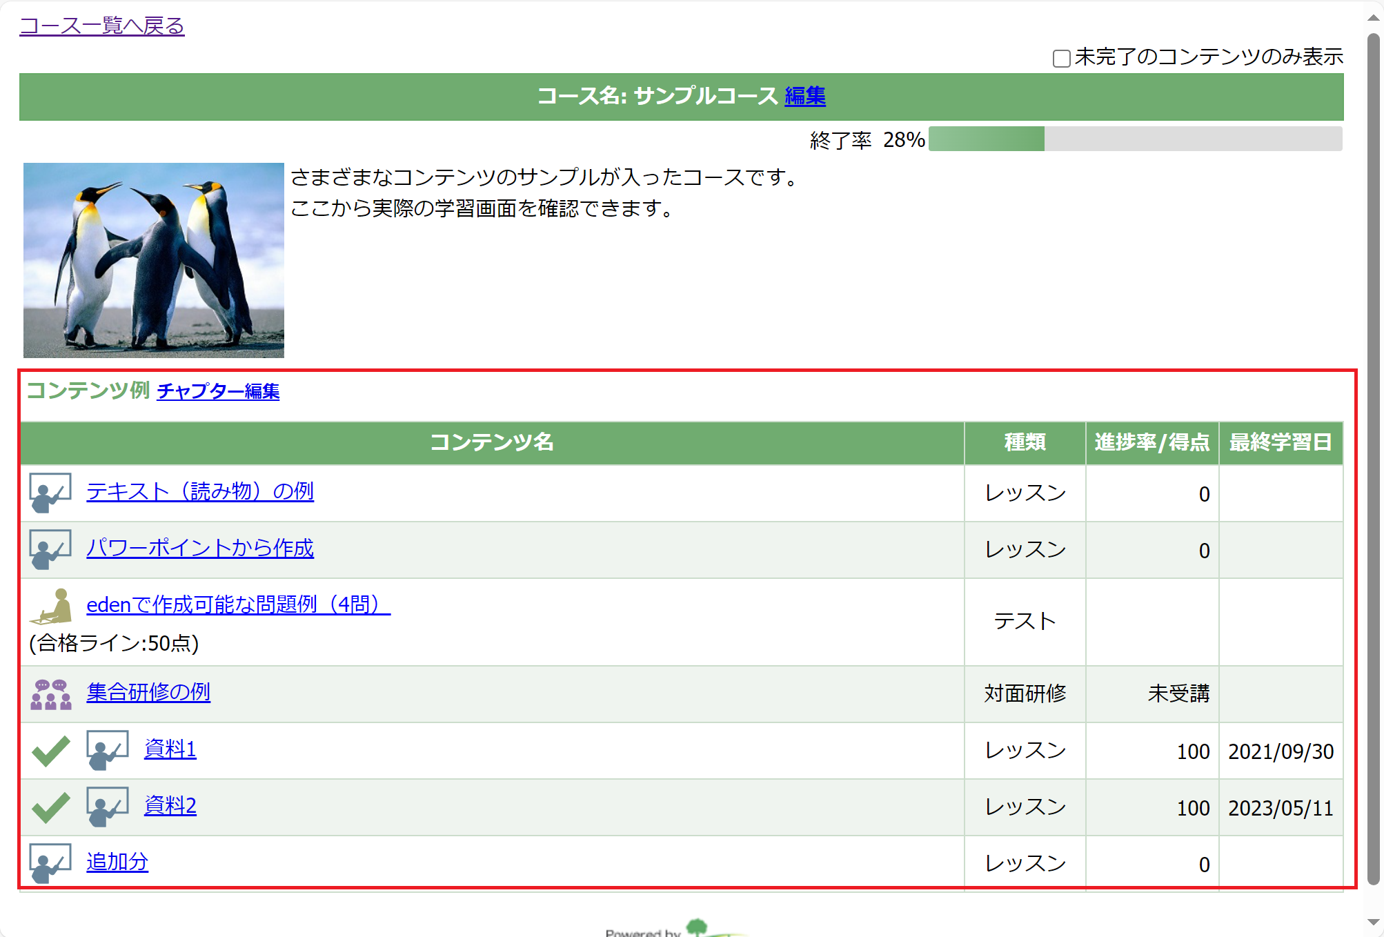Click コース名: サンプルコース title text
This screenshot has height=937, width=1384.
coord(658,95)
